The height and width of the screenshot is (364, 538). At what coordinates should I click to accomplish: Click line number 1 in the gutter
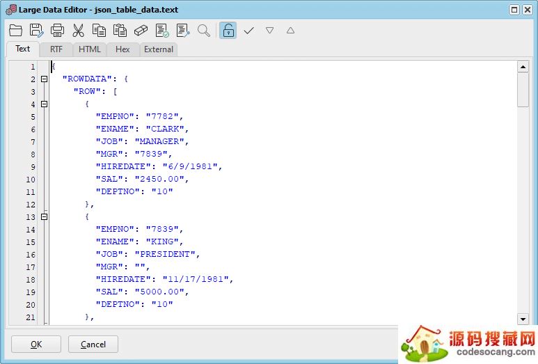pyautogui.click(x=33, y=67)
